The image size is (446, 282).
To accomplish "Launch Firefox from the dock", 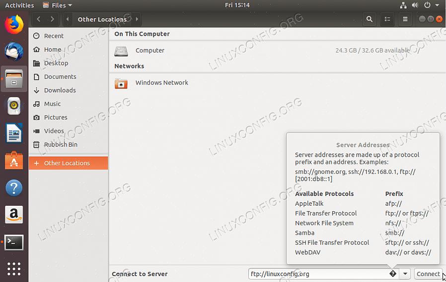I will pos(14,24).
